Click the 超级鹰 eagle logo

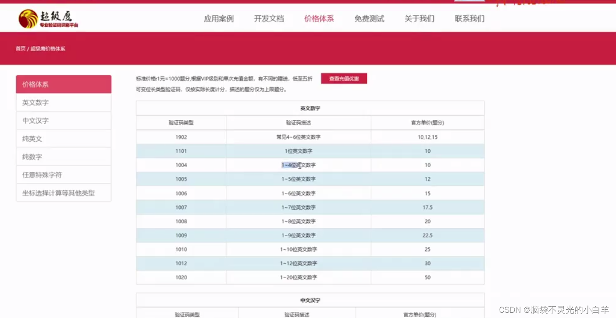48,19
